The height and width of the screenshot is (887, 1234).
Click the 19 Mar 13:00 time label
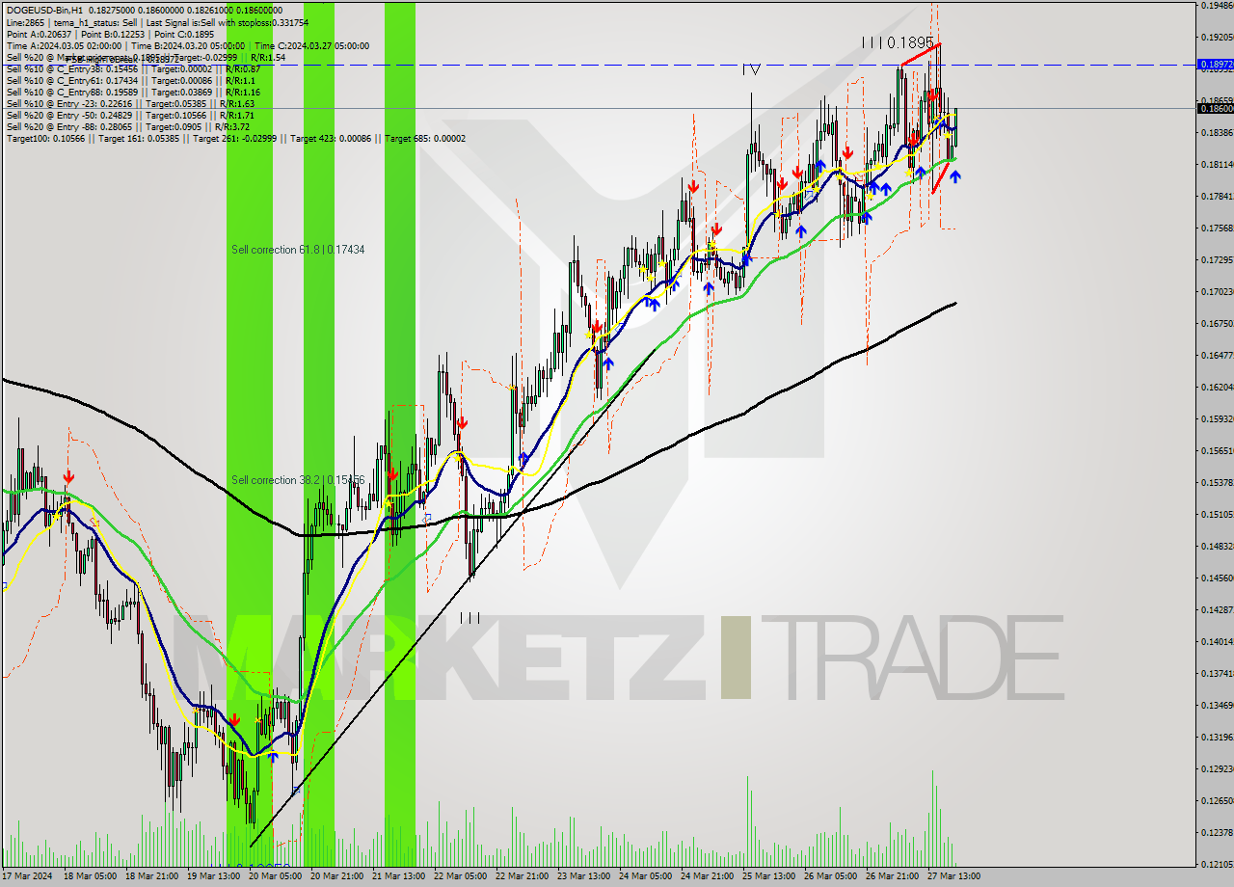point(213,876)
